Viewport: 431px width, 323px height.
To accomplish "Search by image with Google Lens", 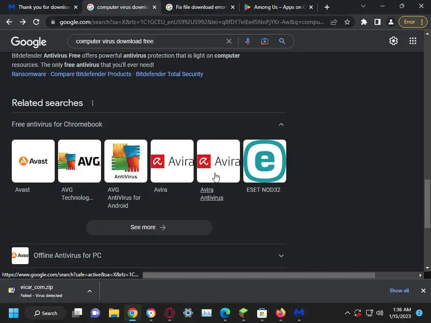I will [264, 41].
